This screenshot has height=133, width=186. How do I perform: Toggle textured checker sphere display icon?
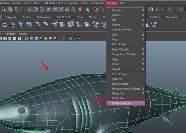[x=41, y=38]
